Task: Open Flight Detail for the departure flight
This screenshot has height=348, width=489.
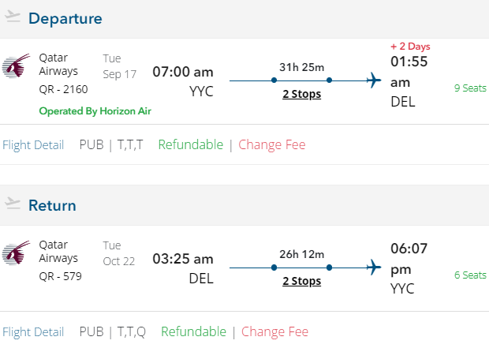Action: (33, 144)
